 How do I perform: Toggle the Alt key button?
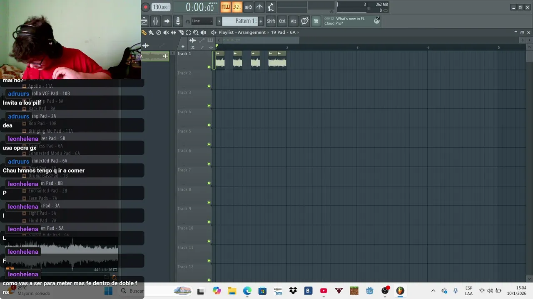293,21
